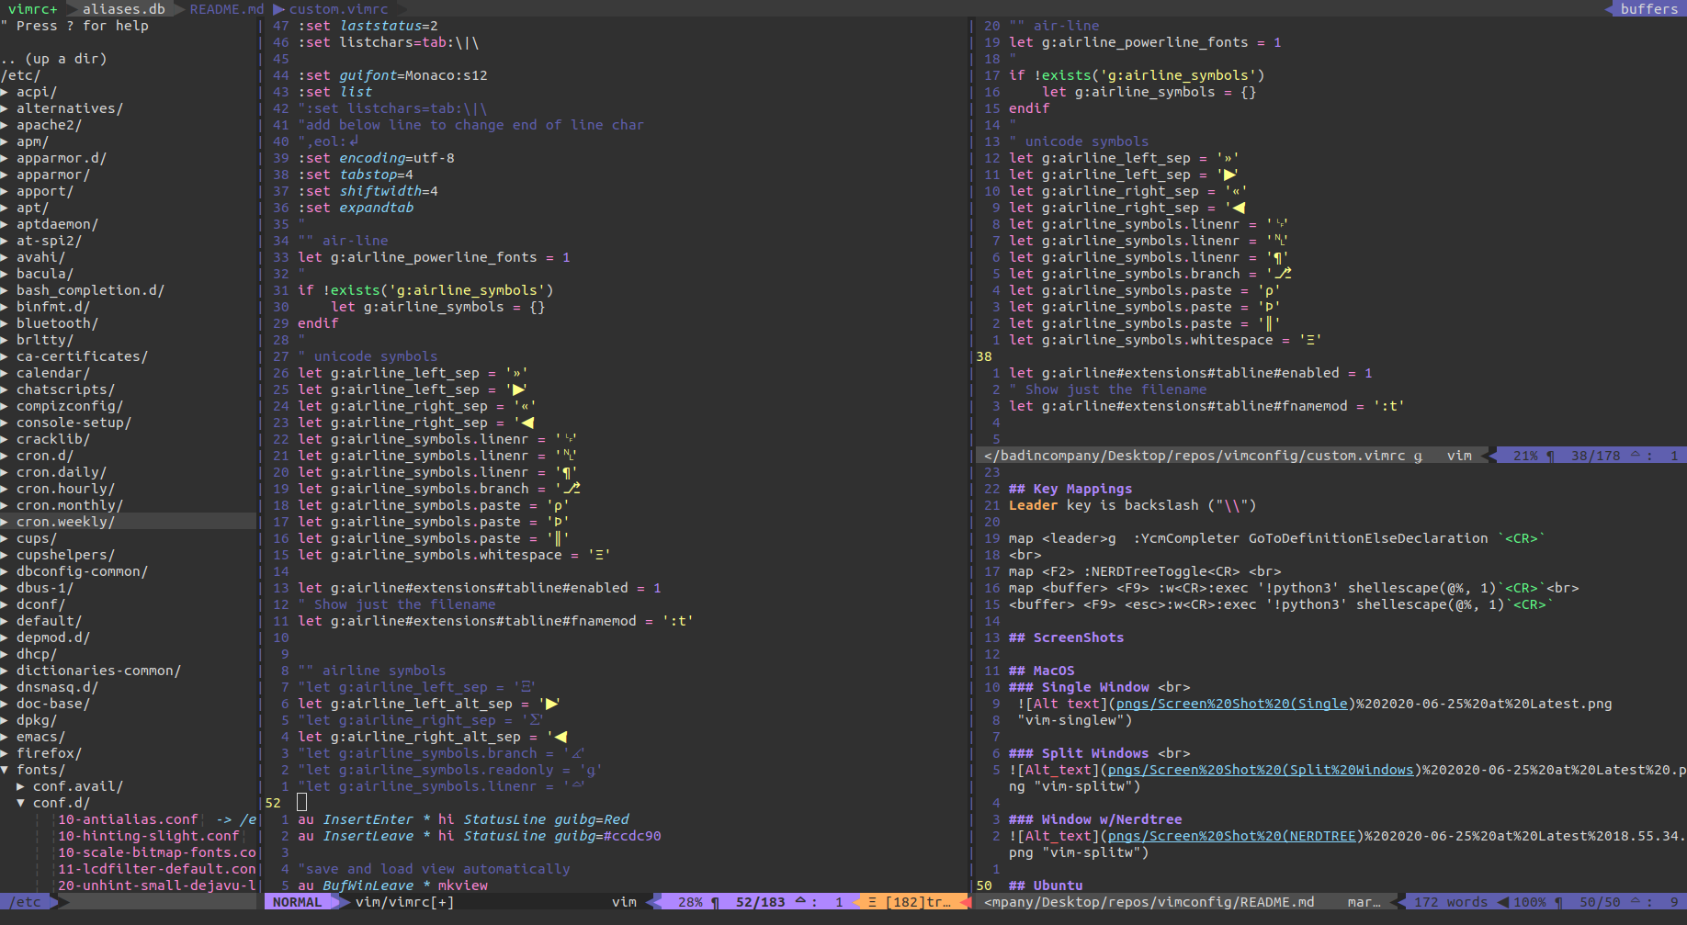Open 11-lcdfilter-default.conf file
Viewport: 1687px width, 925px height.
(157, 869)
